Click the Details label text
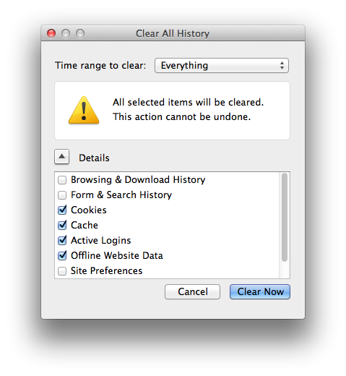Viewport: 346px width, 376px height. [x=94, y=158]
